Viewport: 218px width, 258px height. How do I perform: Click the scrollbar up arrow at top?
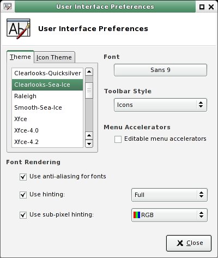(x=89, y=71)
